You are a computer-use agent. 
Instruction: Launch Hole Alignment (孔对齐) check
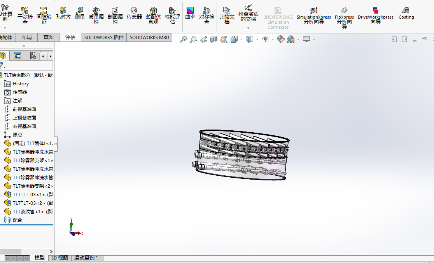click(63, 13)
